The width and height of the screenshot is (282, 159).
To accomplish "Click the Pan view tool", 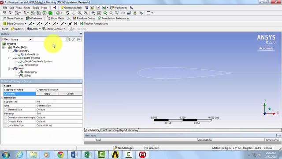I will (x=74, y=13).
